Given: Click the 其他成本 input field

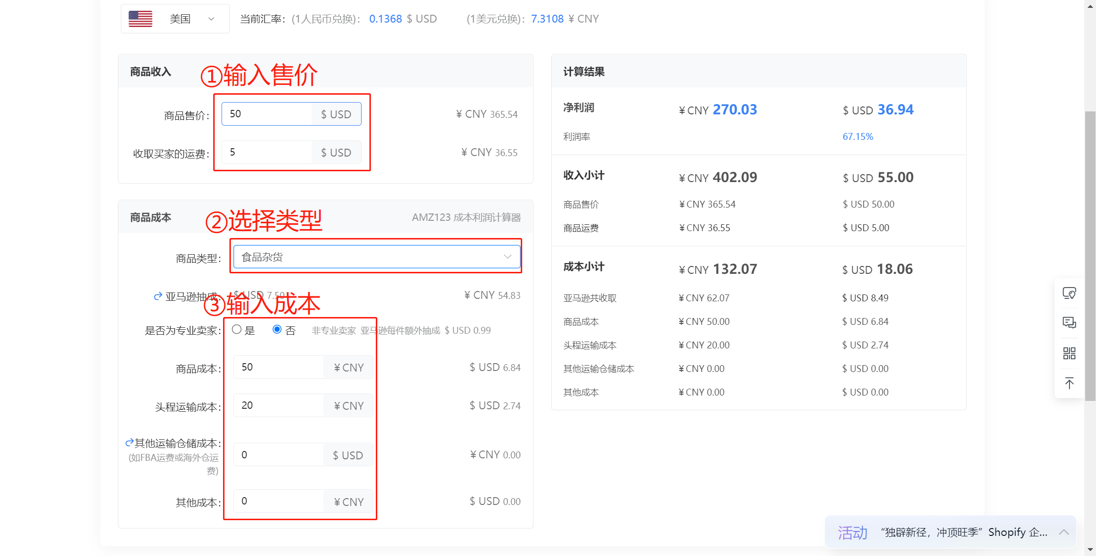Looking at the screenshot, I should (x=279, y=501).
